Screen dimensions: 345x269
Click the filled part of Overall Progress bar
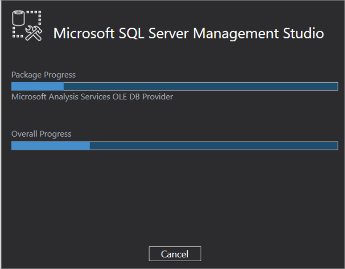[x=51, y=145]
